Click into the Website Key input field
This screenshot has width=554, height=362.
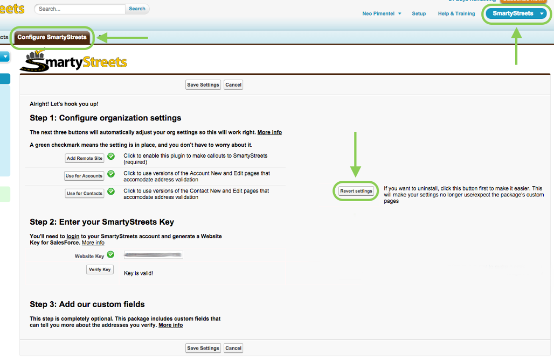pos(154,255)
